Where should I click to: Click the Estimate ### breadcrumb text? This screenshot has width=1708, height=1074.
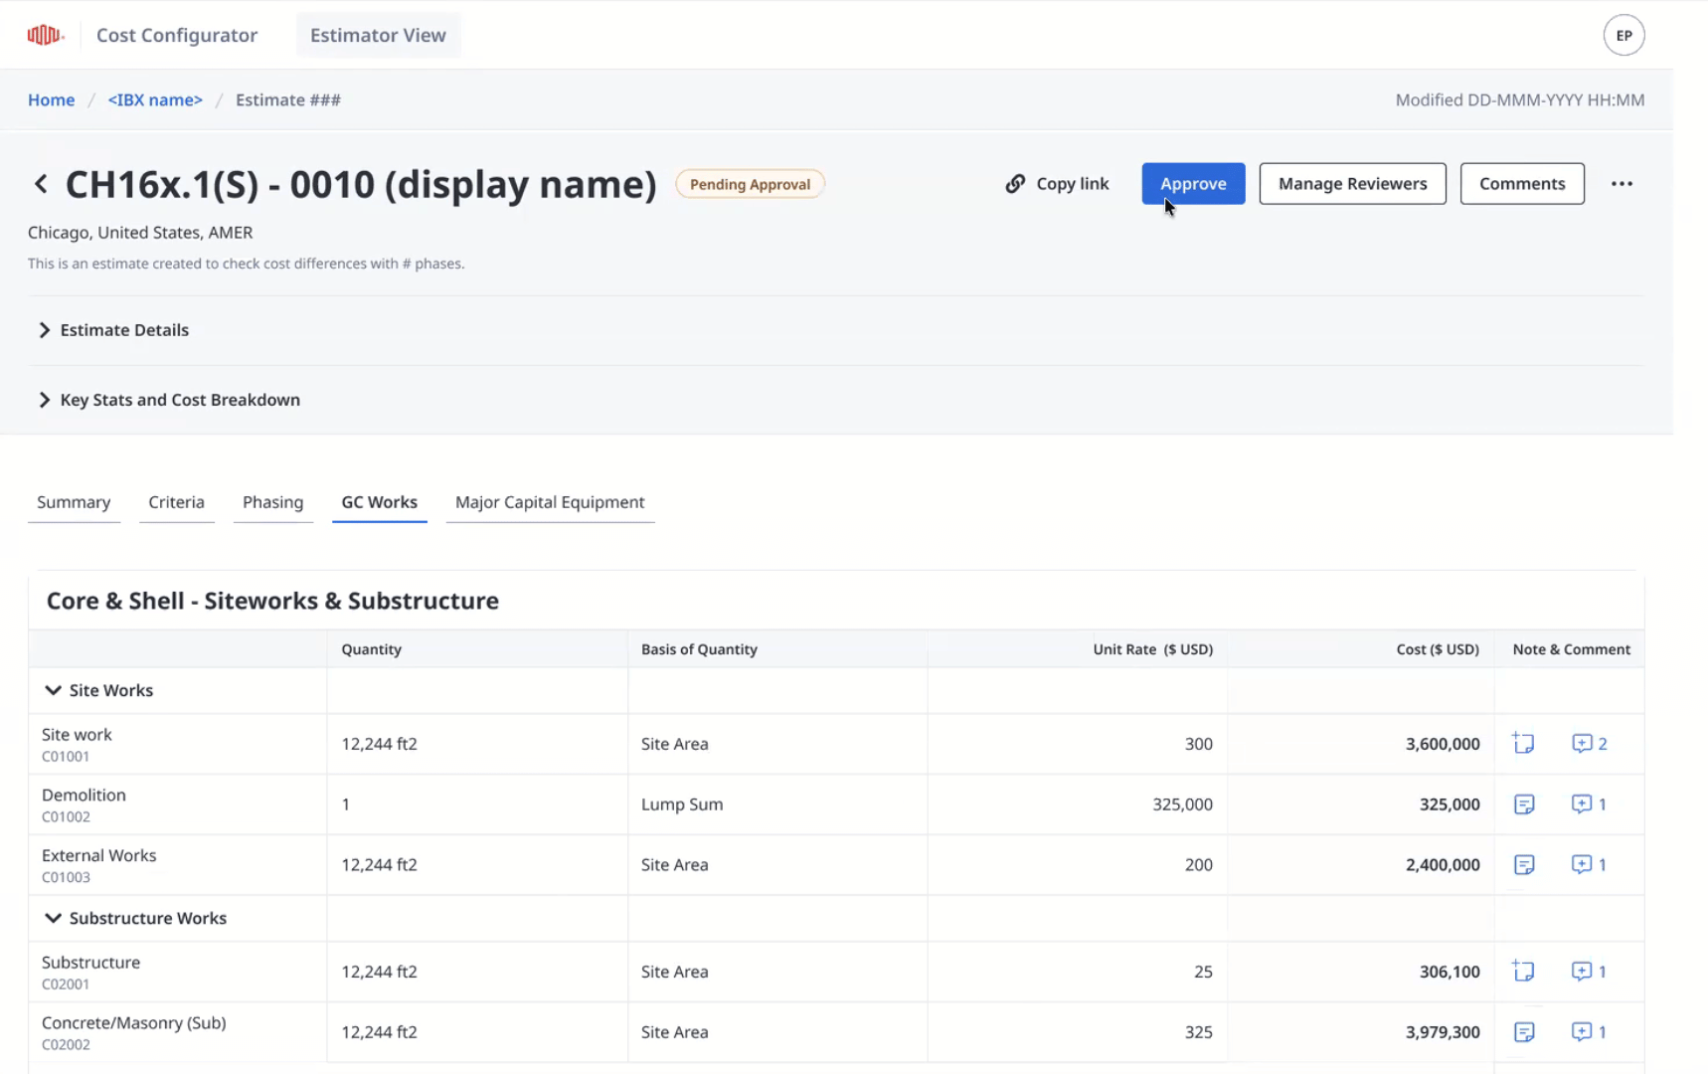(287, 99)
